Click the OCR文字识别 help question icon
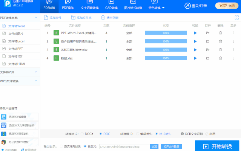 (182, 134)
